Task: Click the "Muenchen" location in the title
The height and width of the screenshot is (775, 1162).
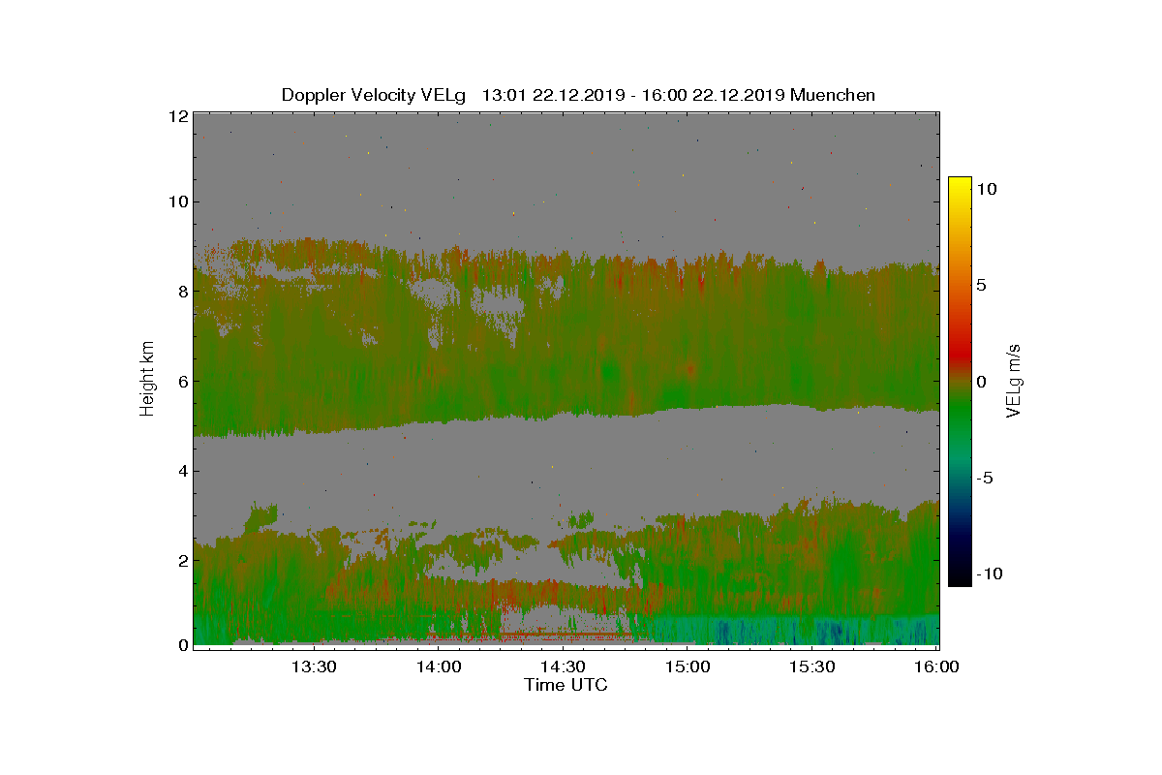Action: point(833,95)
